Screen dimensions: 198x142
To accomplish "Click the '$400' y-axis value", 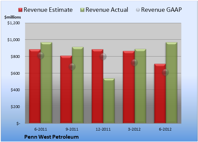I will 15,90.
